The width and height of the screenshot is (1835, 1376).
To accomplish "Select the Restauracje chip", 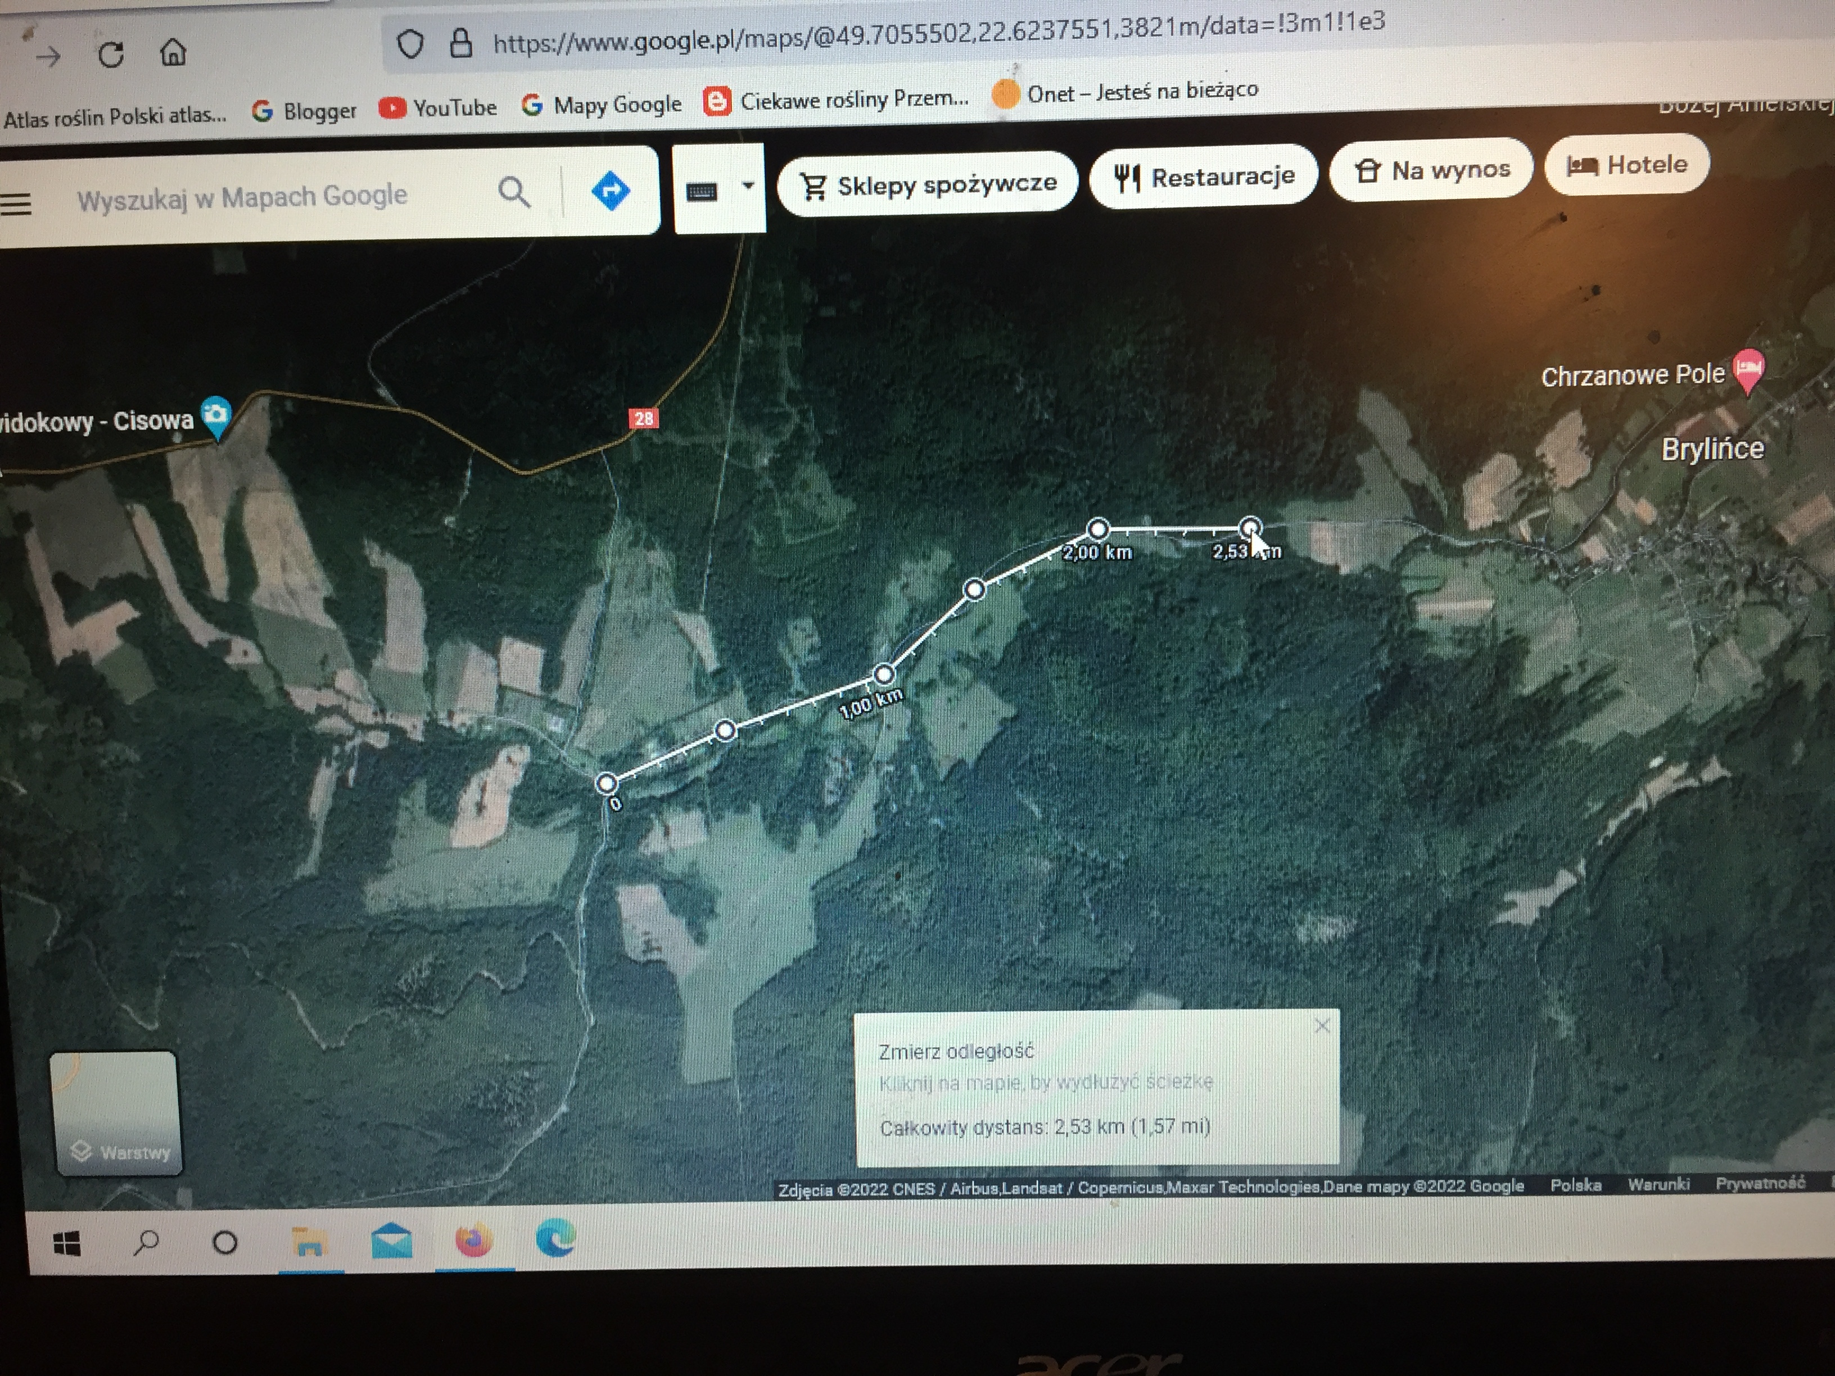I will (1203, 176).
